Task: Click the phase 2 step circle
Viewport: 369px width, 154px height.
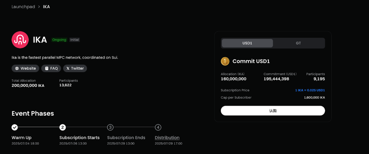Action: pyautogui.click(x=62, y=127)
